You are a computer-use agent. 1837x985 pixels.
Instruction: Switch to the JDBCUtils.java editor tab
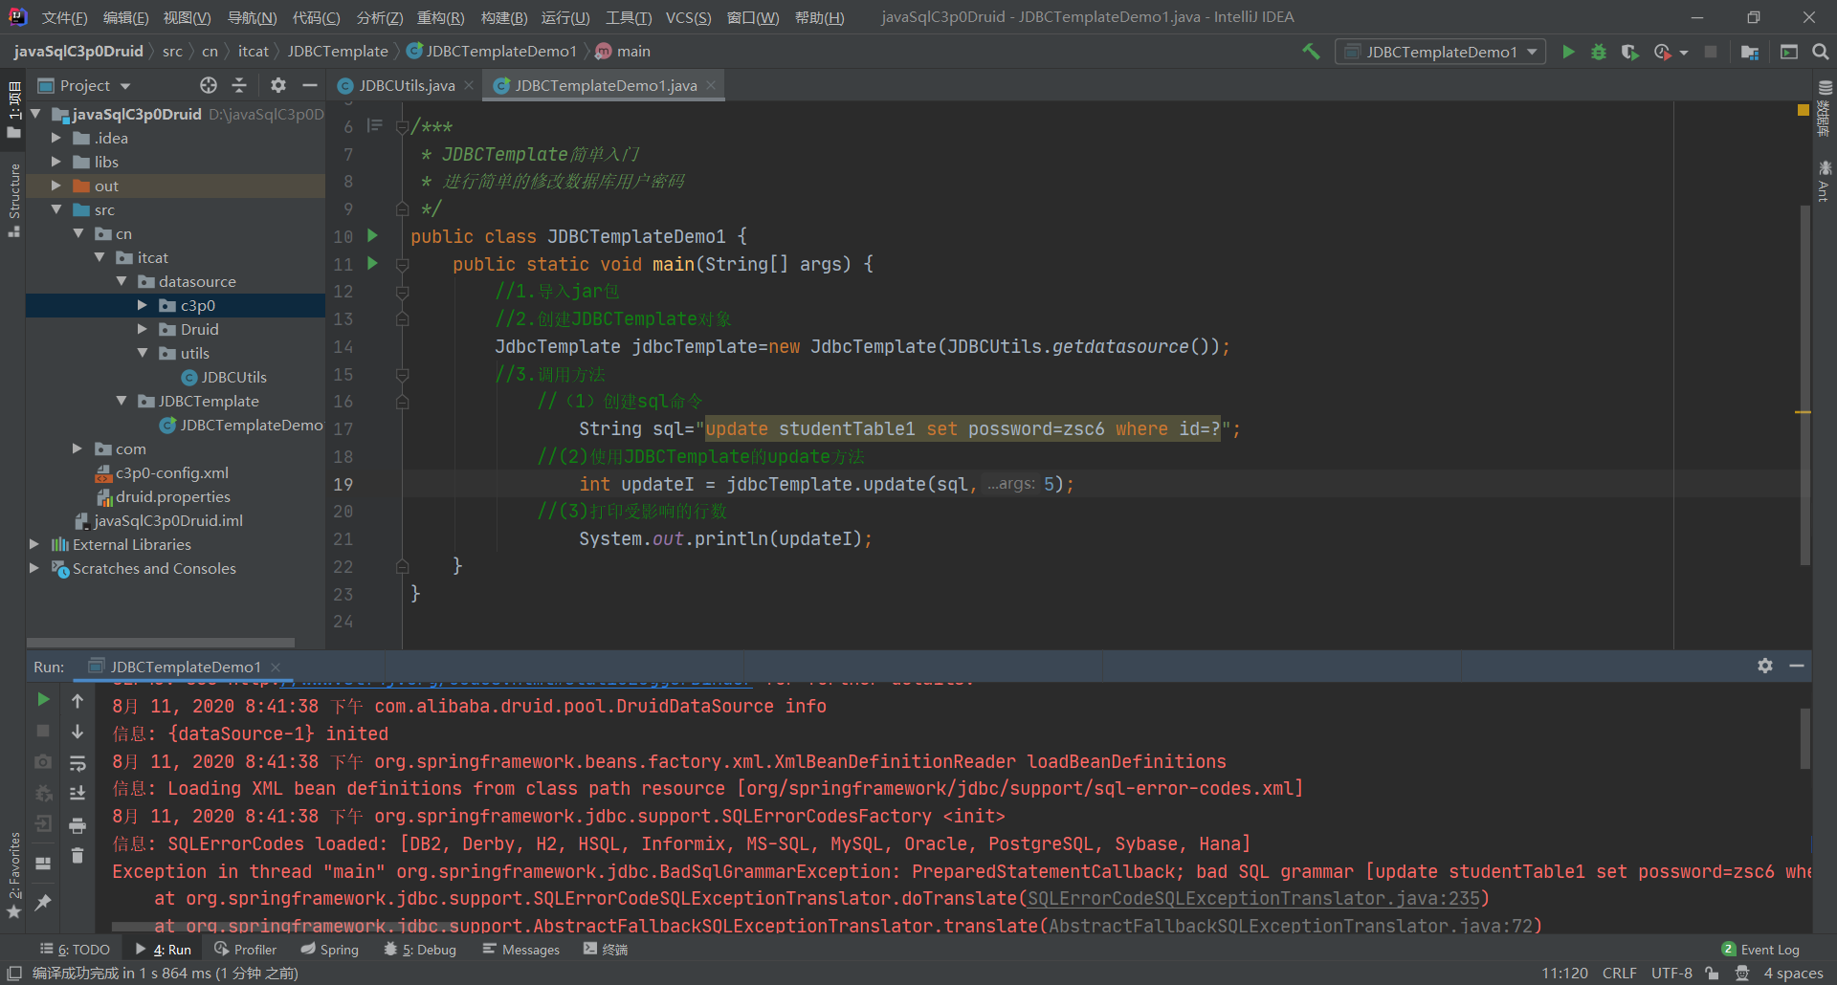tap(406, 85)
